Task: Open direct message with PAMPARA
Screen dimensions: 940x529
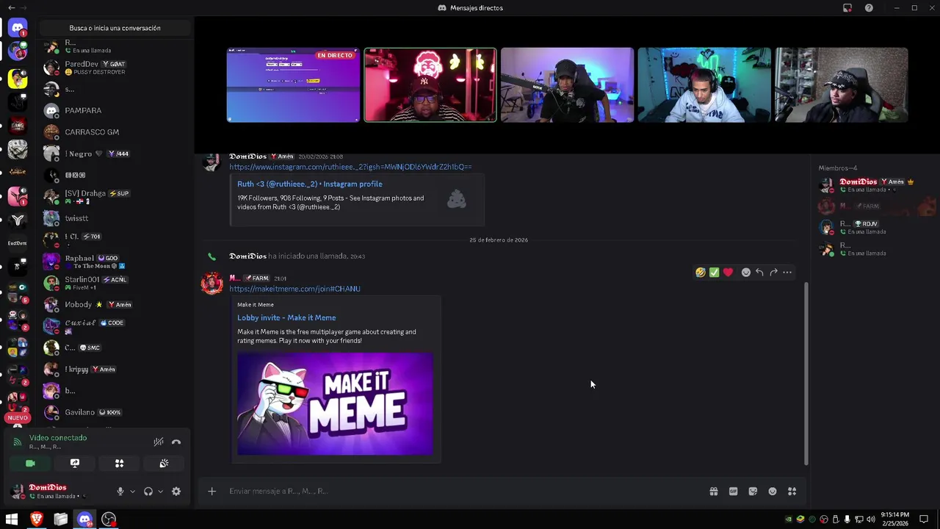Action: [x=114, y=110]
